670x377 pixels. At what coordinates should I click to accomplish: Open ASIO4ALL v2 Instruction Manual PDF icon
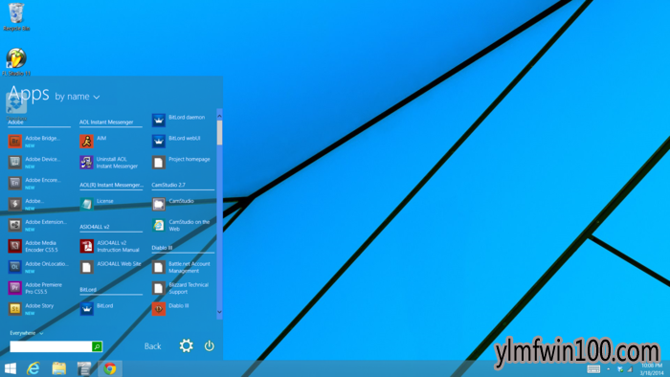(87, 246)
